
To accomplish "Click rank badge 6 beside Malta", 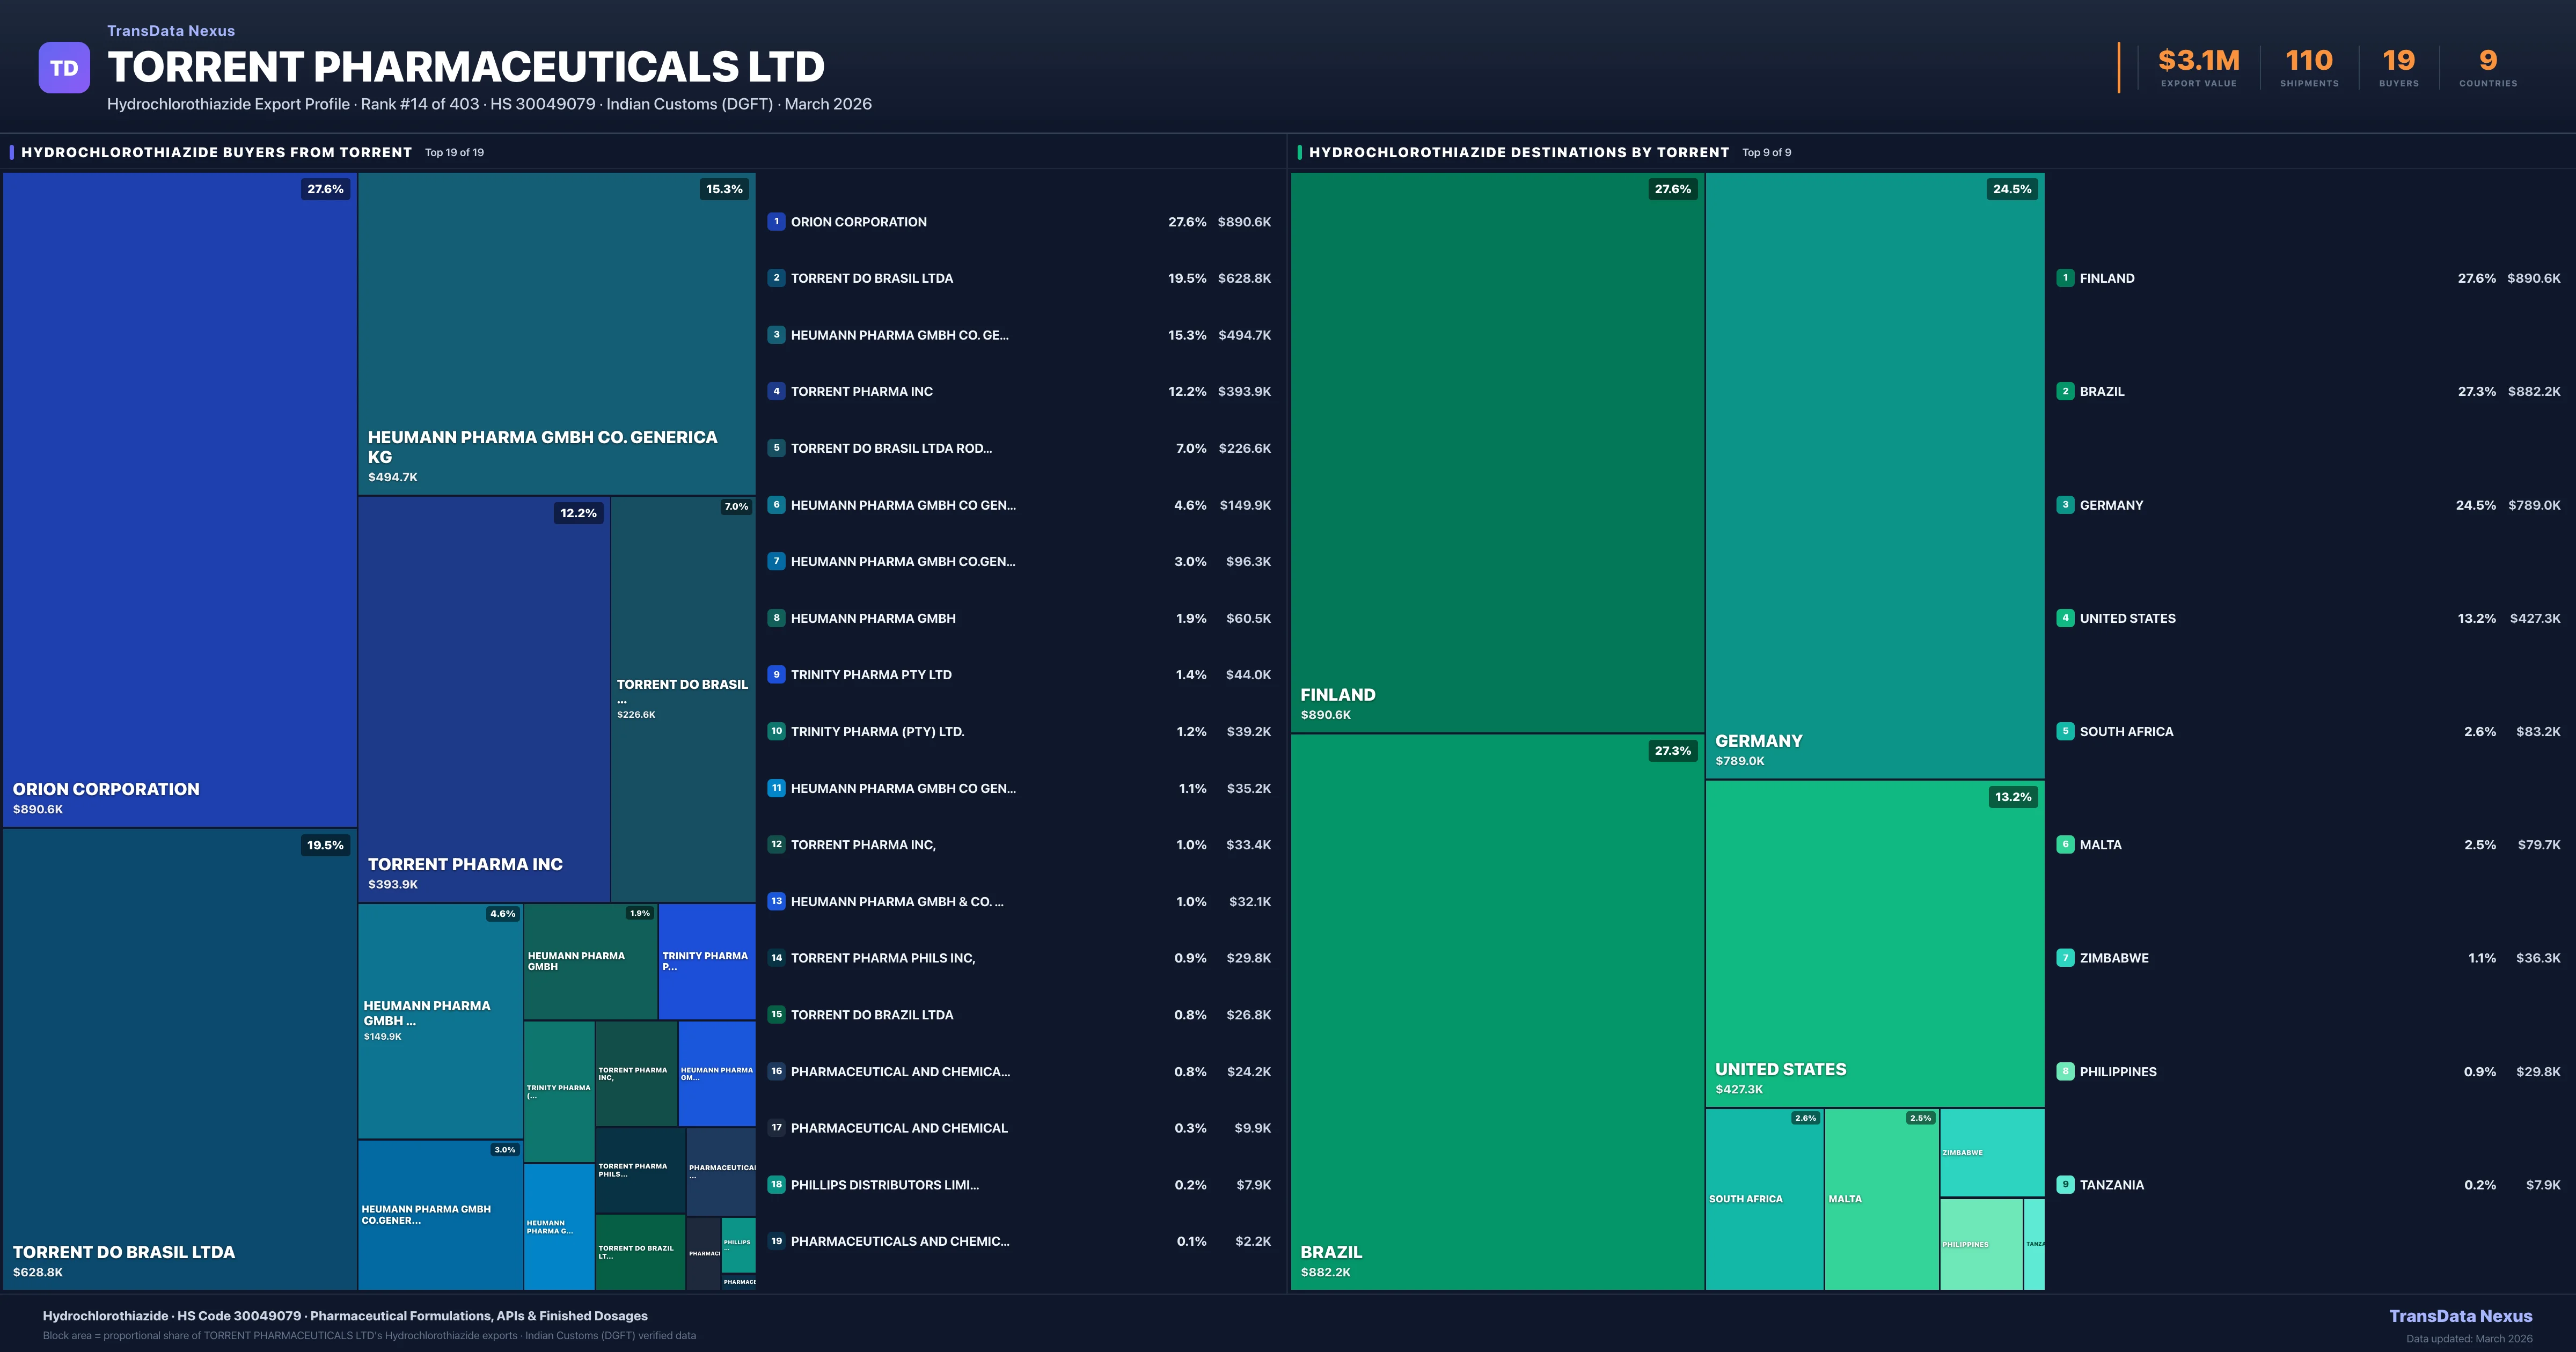I will tap(2065, 844).
